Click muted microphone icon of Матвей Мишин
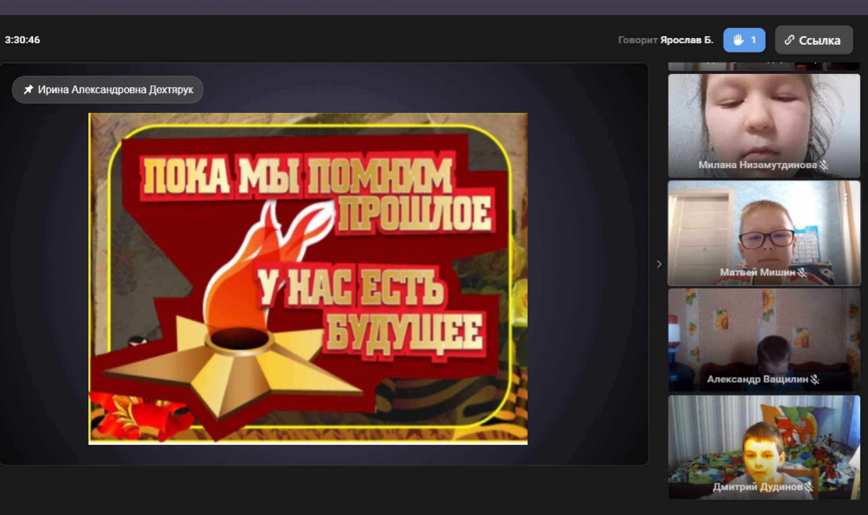 coord(802,273)
